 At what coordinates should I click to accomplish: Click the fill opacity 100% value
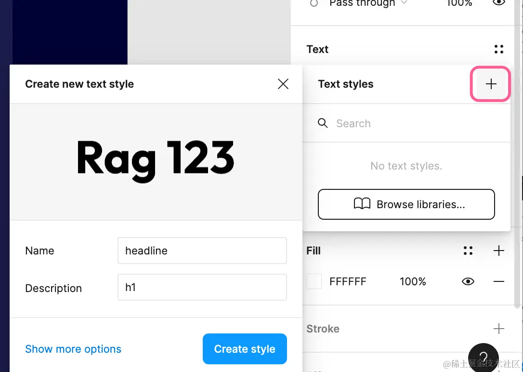[x=413, y=281]
